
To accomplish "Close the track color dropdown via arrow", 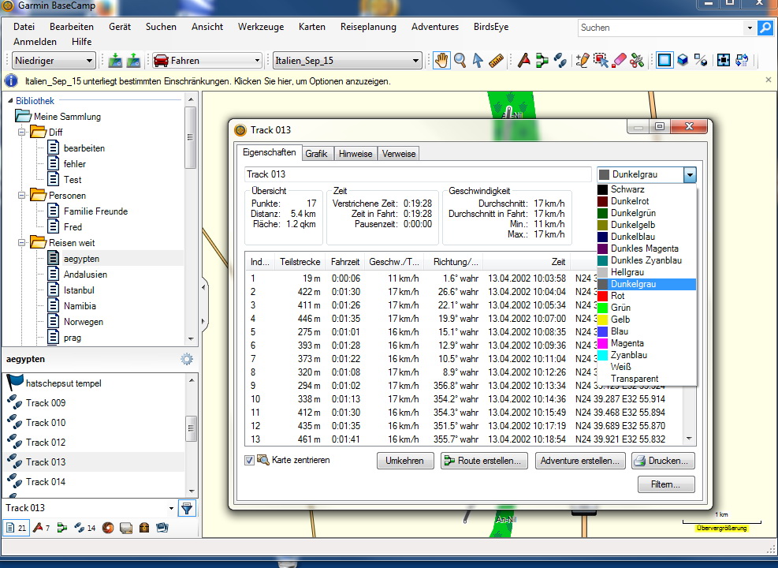I will click(690, 174).
